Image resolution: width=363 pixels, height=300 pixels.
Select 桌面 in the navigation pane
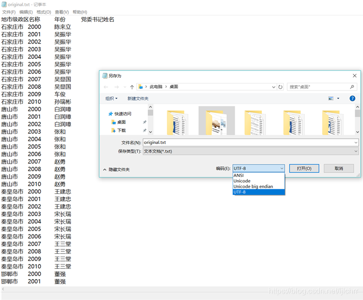[119, 122]
